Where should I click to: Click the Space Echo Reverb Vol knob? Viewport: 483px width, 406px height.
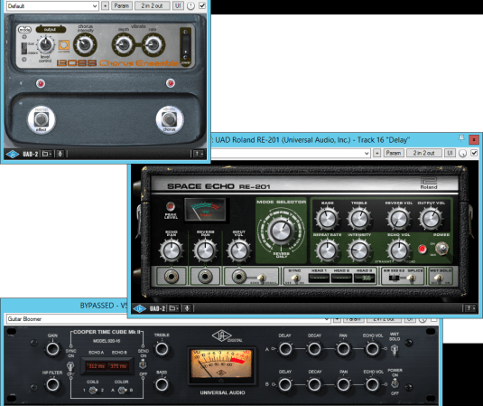tap(399, 219)
